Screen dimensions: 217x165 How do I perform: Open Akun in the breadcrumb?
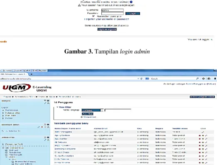(x=52, y=97)
